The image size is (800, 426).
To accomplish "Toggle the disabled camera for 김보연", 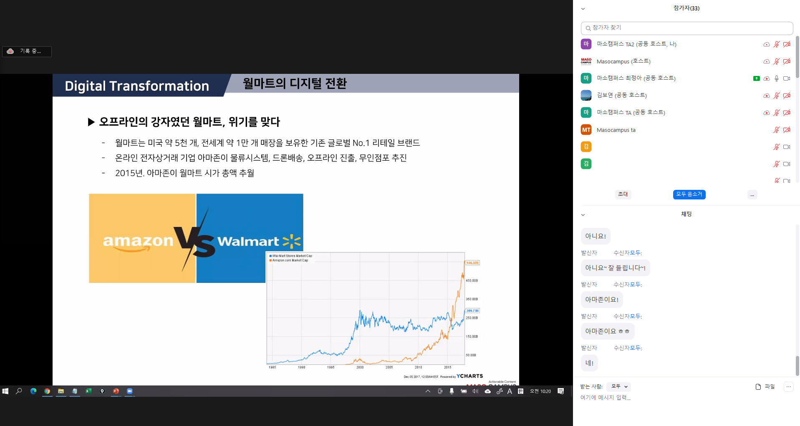I will (787, 96).
